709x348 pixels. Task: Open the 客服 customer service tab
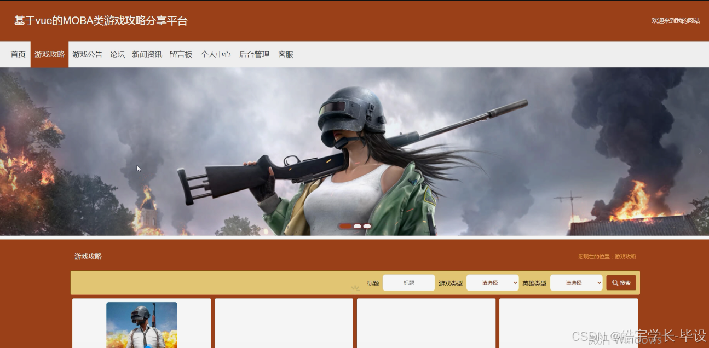point(285,55)
